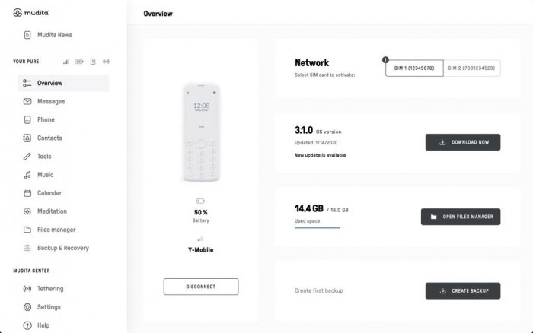533x333 pixels.
Task: Click the used space progress bar
Action: [318, 227]
